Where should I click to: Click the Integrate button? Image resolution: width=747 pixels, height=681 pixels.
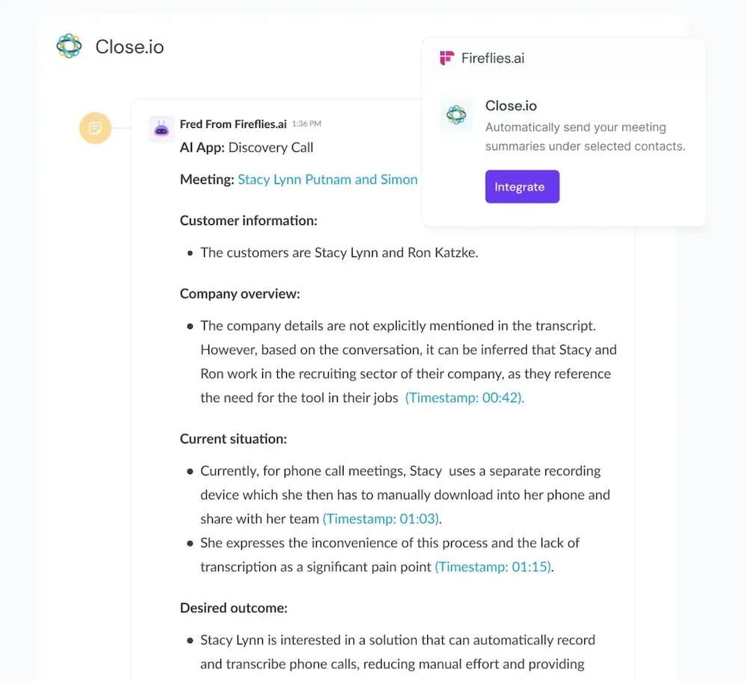(x=522, y=186)
